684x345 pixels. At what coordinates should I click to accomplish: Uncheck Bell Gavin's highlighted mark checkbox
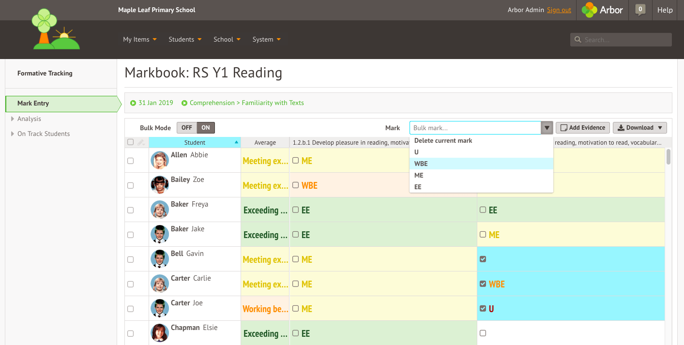tap(483, 259)
